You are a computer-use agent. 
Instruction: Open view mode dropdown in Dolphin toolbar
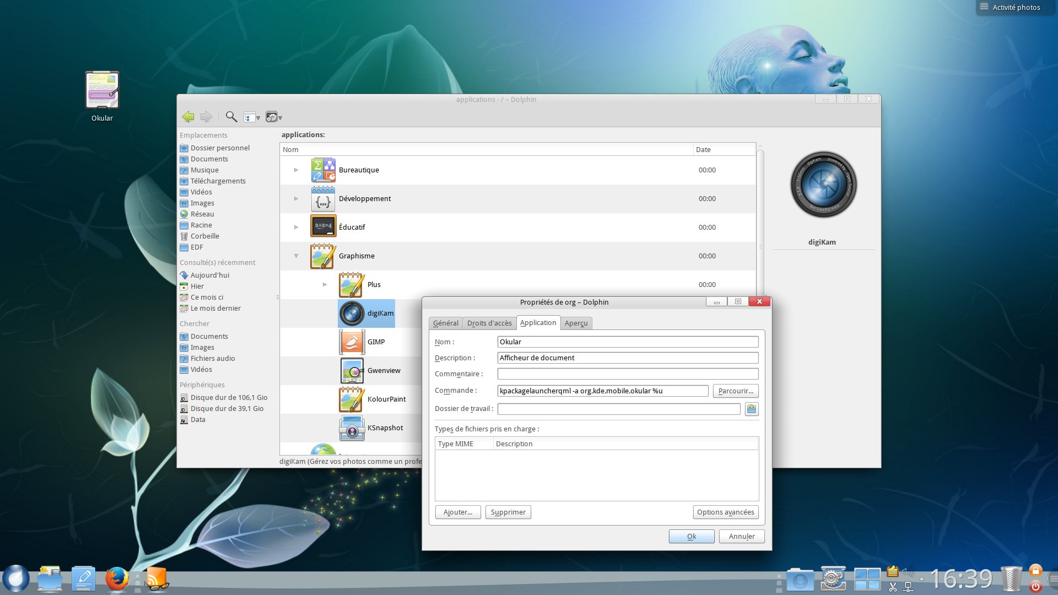tap(252, 117)
